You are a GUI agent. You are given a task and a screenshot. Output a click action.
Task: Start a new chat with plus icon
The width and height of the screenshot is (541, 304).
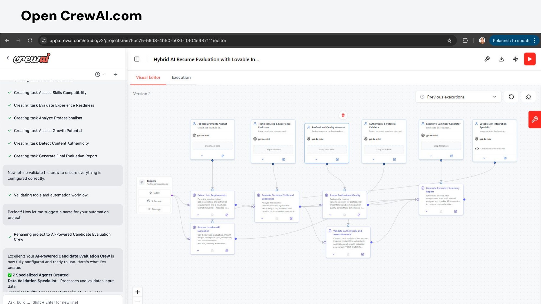point(115,74)
